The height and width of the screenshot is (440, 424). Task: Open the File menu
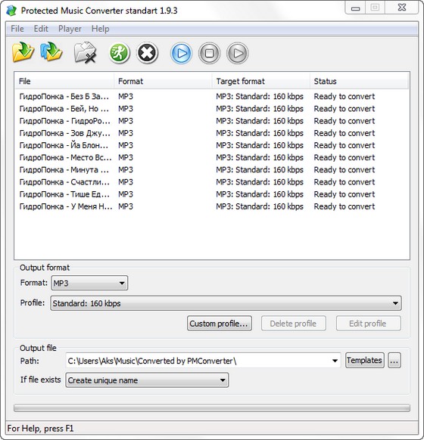[x=17, y=29]
